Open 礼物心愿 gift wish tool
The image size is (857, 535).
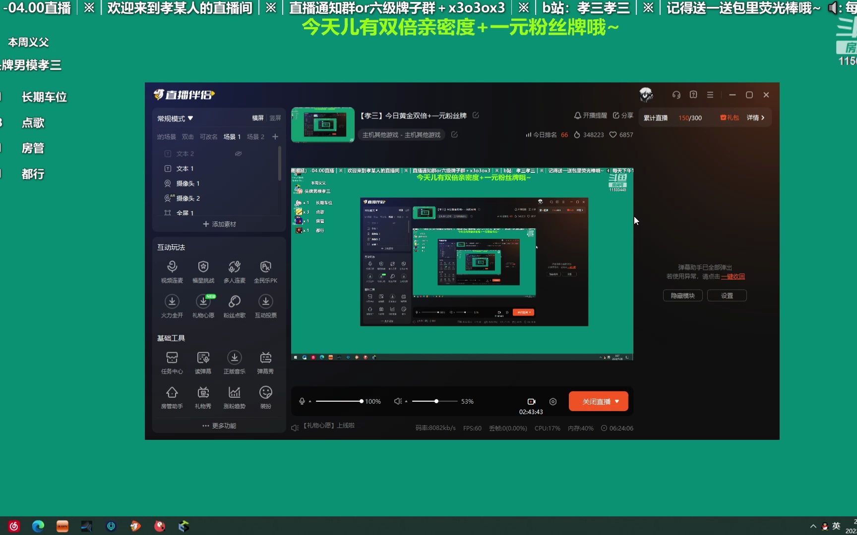pyautogui.click(x=203, y=306)
